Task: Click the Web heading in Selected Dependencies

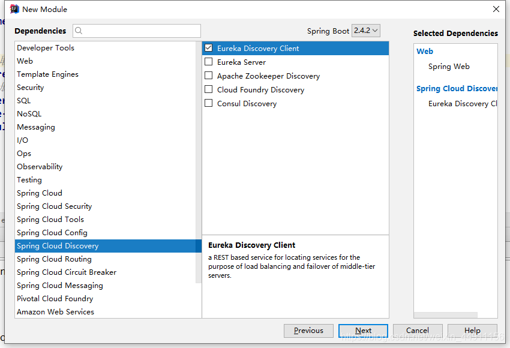Action: (x=425, y=52)
